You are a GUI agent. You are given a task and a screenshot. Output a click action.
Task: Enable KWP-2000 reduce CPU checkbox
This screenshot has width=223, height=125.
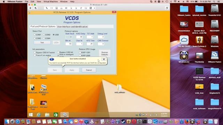tap(80, 56)
